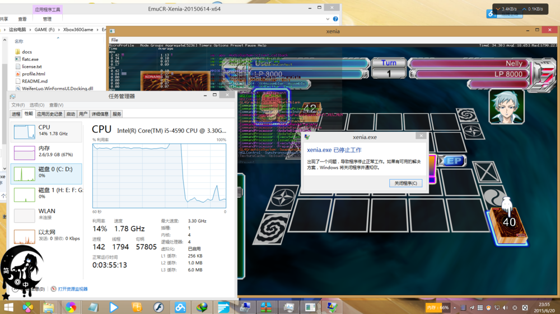Viewport: 560px width, 314px height.
Task: Select the profile.html file
Action: click(30, 74)
